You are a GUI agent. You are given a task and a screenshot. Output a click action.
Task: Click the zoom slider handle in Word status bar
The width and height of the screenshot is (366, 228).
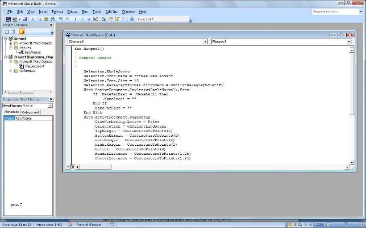pos(345,225)
